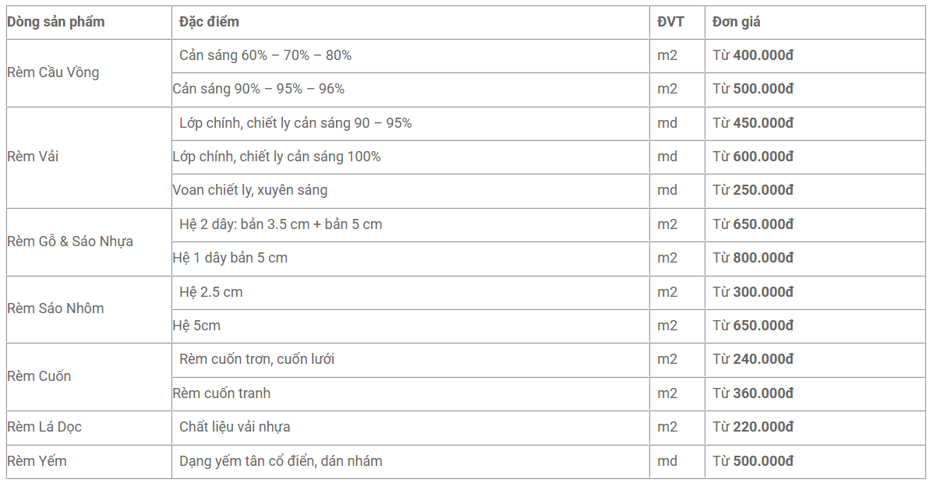Image resolution: width=930 pixels, height=483 pixels.
Task: Click the 'ĐVT' column header
Action: point(670,22)
